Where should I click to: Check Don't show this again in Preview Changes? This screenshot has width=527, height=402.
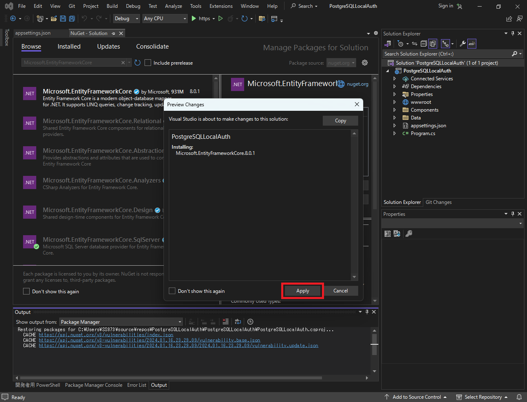[x=172, y=290]
